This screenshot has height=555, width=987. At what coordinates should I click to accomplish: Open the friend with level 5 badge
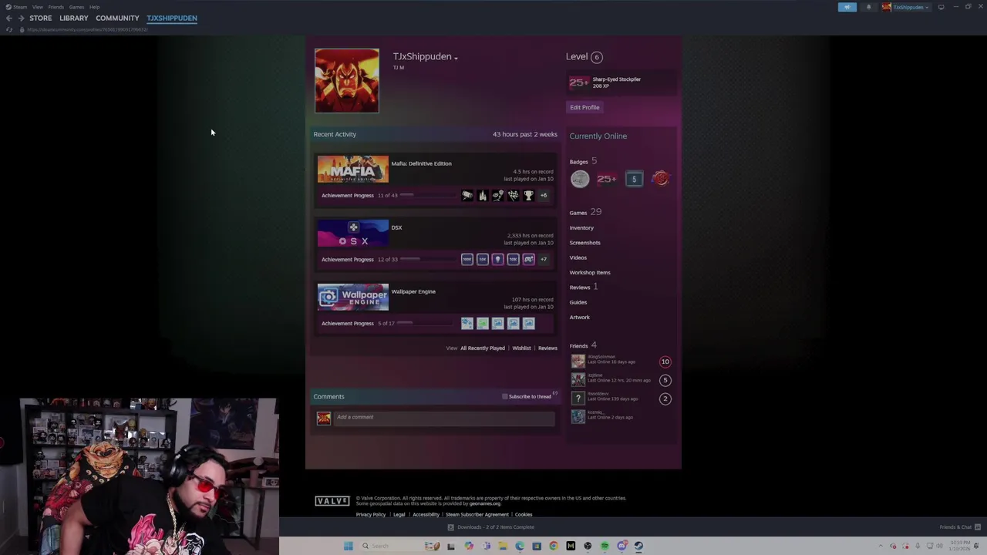622,379
